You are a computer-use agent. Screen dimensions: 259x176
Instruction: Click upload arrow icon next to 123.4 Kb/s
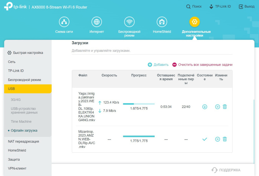click(x=100, y=103)
